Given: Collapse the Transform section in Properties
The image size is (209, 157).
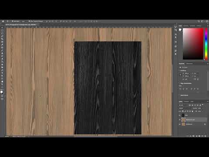Looking at the screenshot, I should [179, 71].
